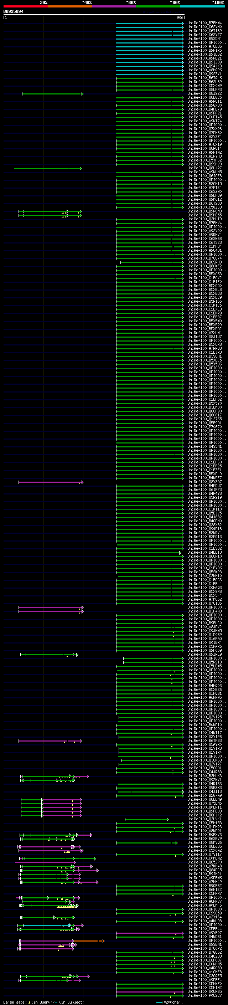The height and width of the screenshot is (1005, 228).
Task: Select the query name BB935894
Action: coord(13,12)
